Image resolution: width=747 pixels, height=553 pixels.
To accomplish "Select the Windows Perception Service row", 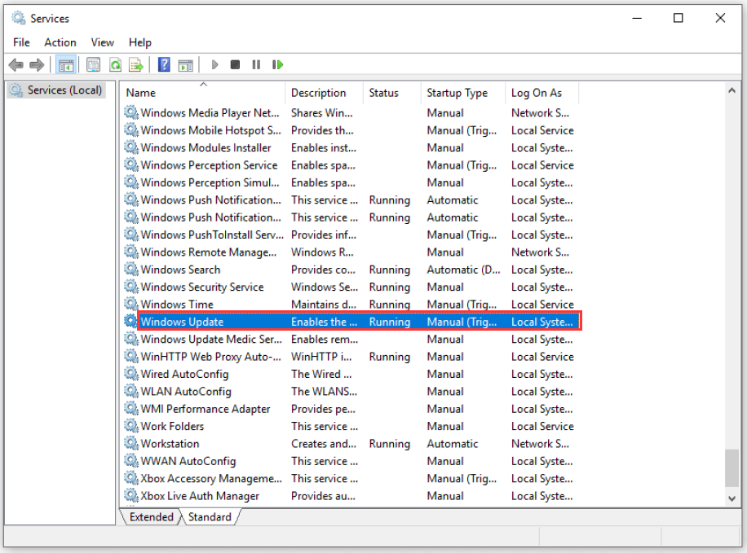I will coord(350,165).
